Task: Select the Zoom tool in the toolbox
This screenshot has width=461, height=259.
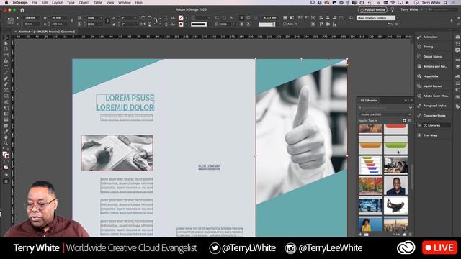Action: coord(6,143)
